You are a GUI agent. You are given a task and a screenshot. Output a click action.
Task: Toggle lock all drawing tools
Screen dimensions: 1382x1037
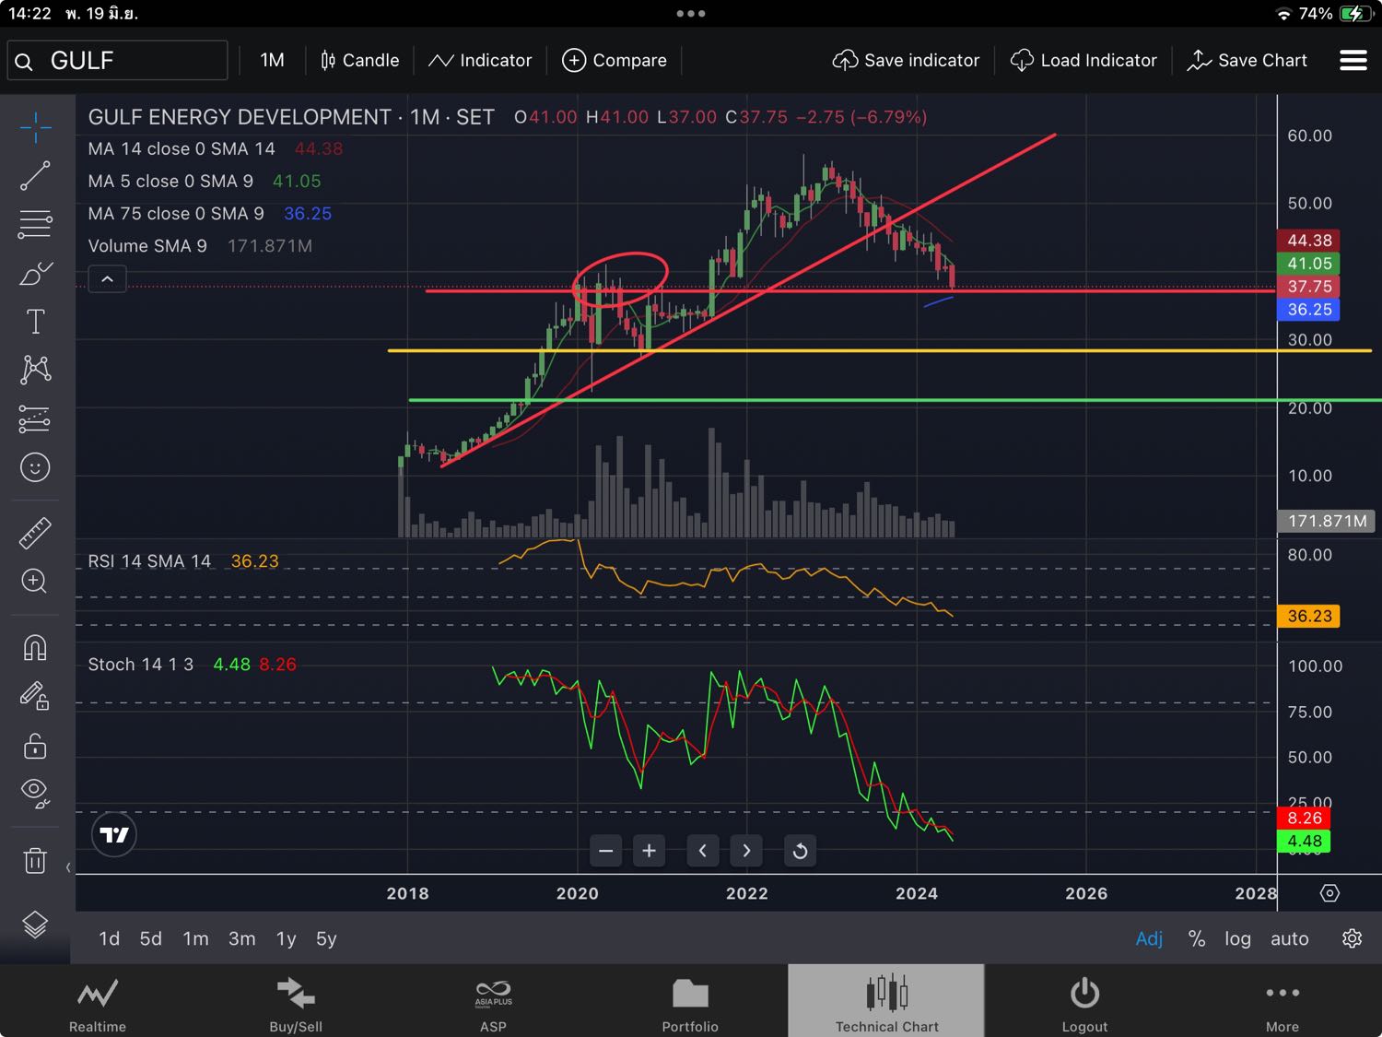pos(35,745)
